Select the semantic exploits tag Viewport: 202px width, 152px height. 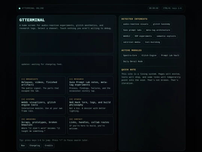coord(166,36)
